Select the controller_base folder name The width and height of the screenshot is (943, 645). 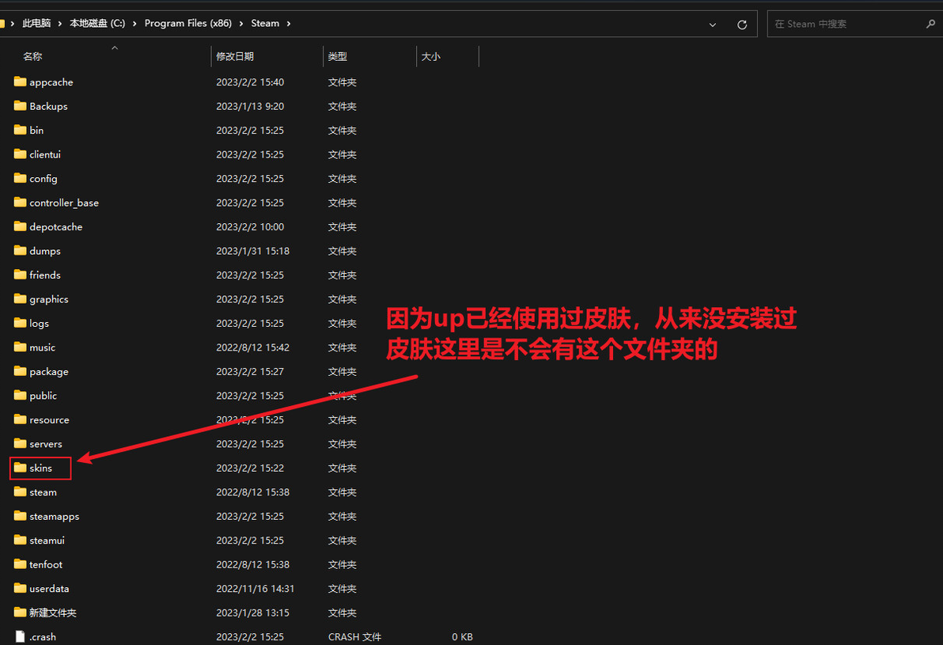64,203
